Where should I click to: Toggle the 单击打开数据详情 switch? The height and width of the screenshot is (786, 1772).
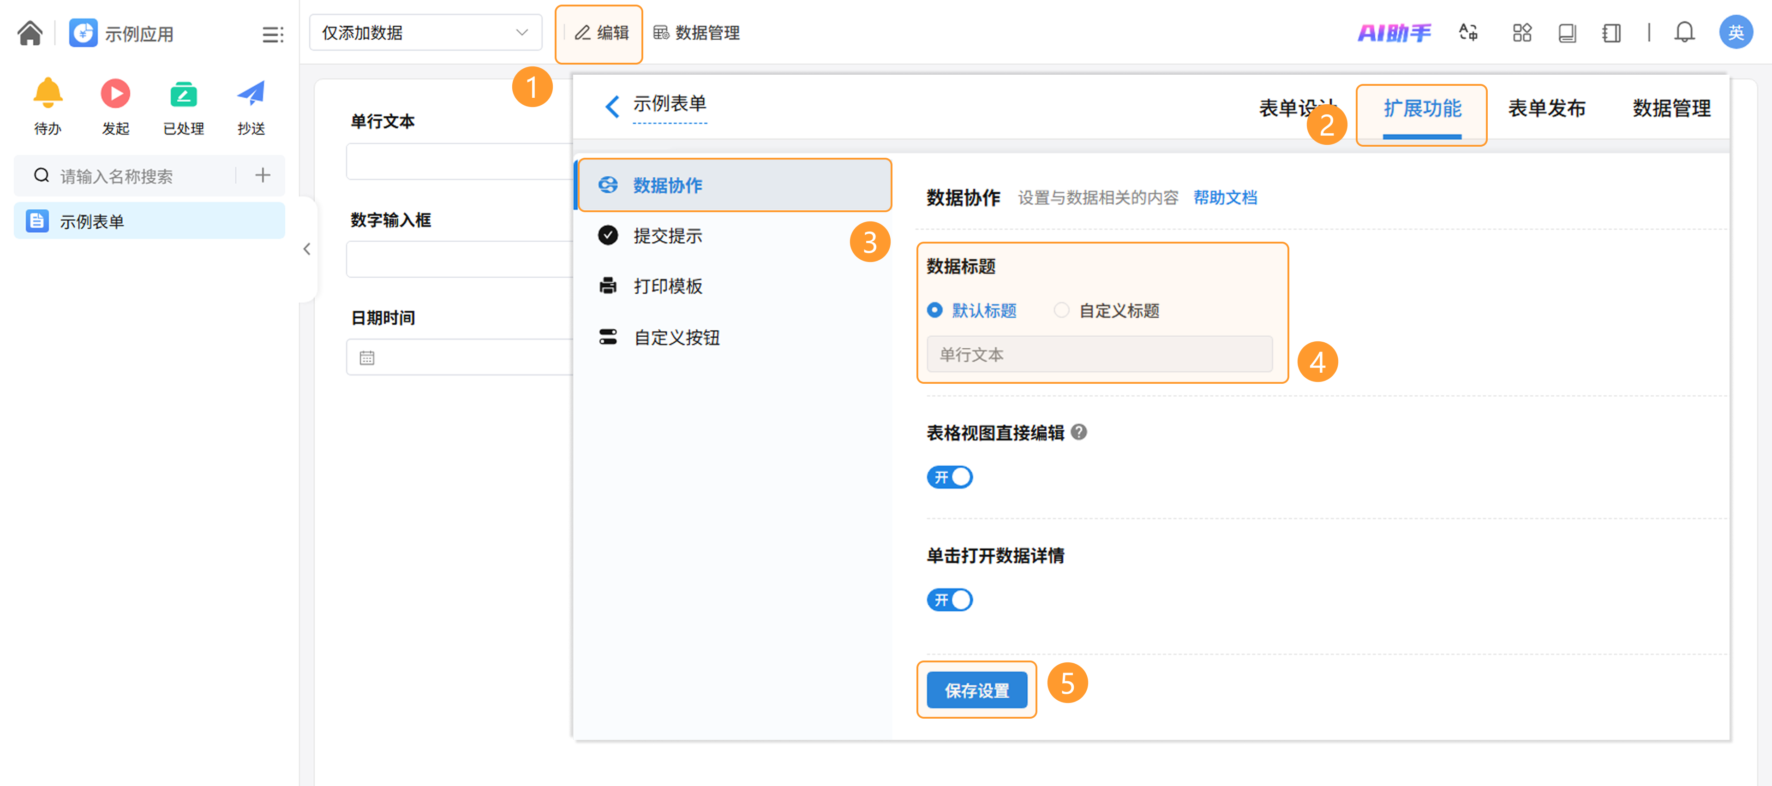pos(949,600)
